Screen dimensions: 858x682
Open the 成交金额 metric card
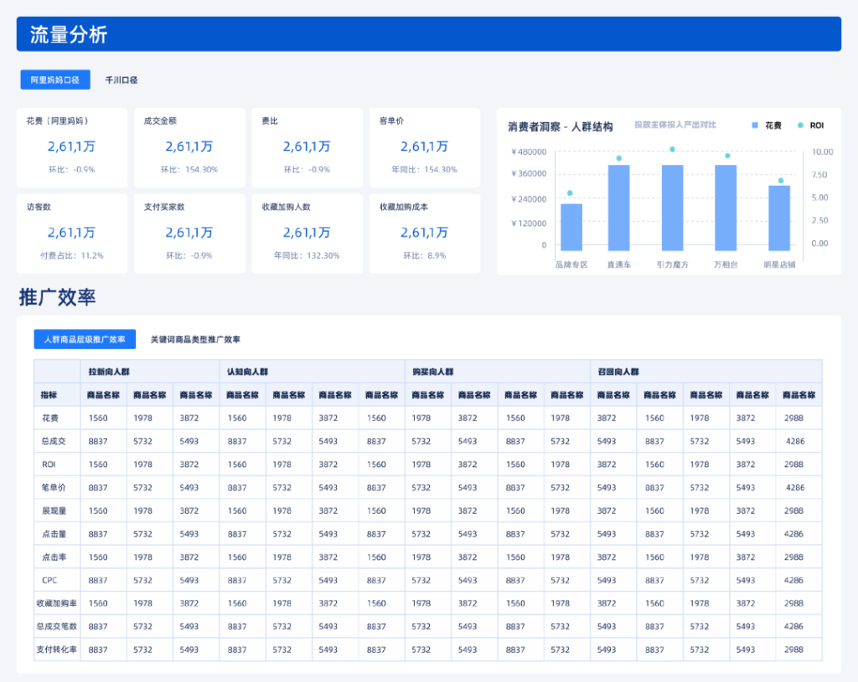189,147
